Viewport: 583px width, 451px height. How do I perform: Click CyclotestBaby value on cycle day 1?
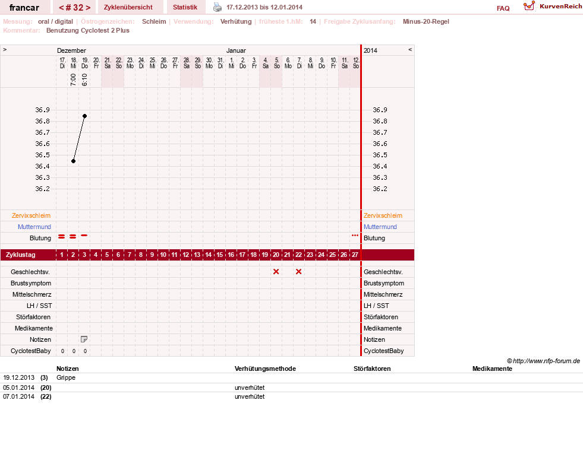tap(62, 351)
